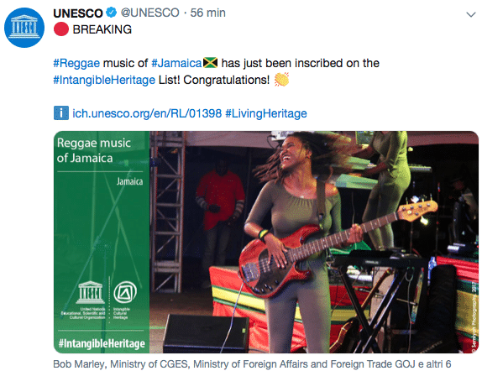Open the "e altri 6" tagged list
Screen dimensions: 482x371
pyautogui.click(x=435, y=364)
